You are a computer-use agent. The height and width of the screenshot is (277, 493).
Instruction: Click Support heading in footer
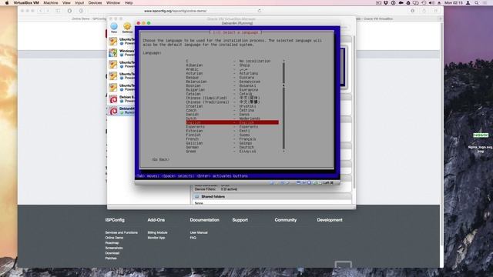pos(240,220)
